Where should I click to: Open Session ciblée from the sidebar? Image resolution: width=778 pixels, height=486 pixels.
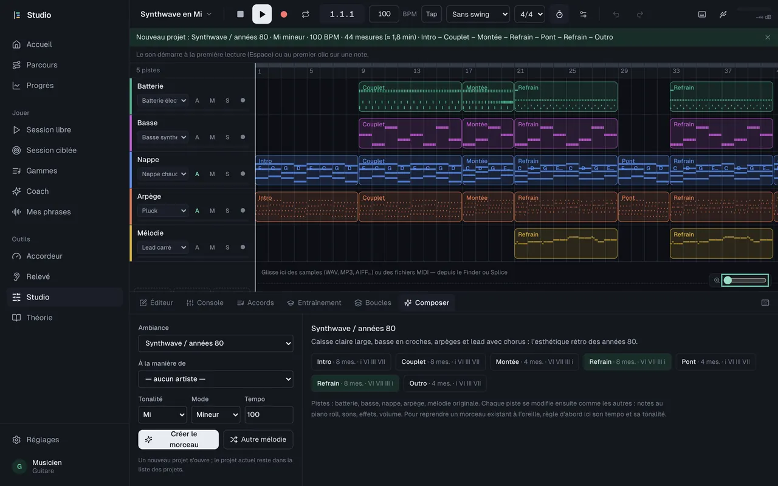click(x=64, y=150)
